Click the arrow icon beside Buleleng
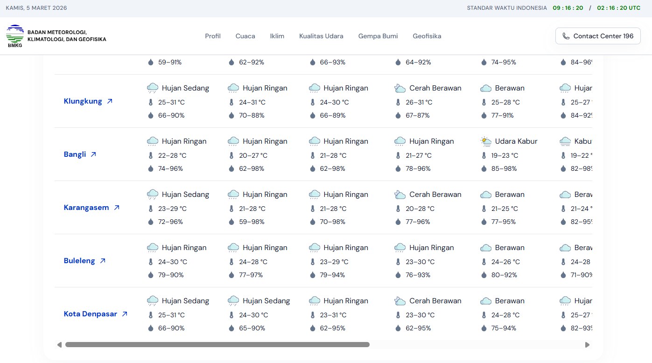 (x=103, y=261)
